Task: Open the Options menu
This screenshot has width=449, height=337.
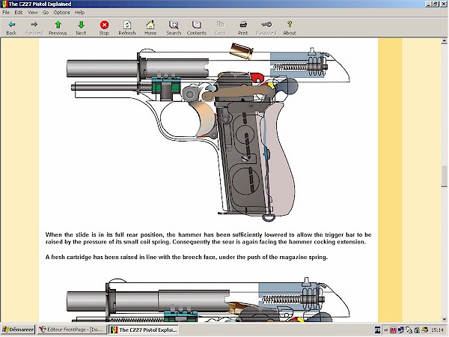Action: click(x=61, y=12)
